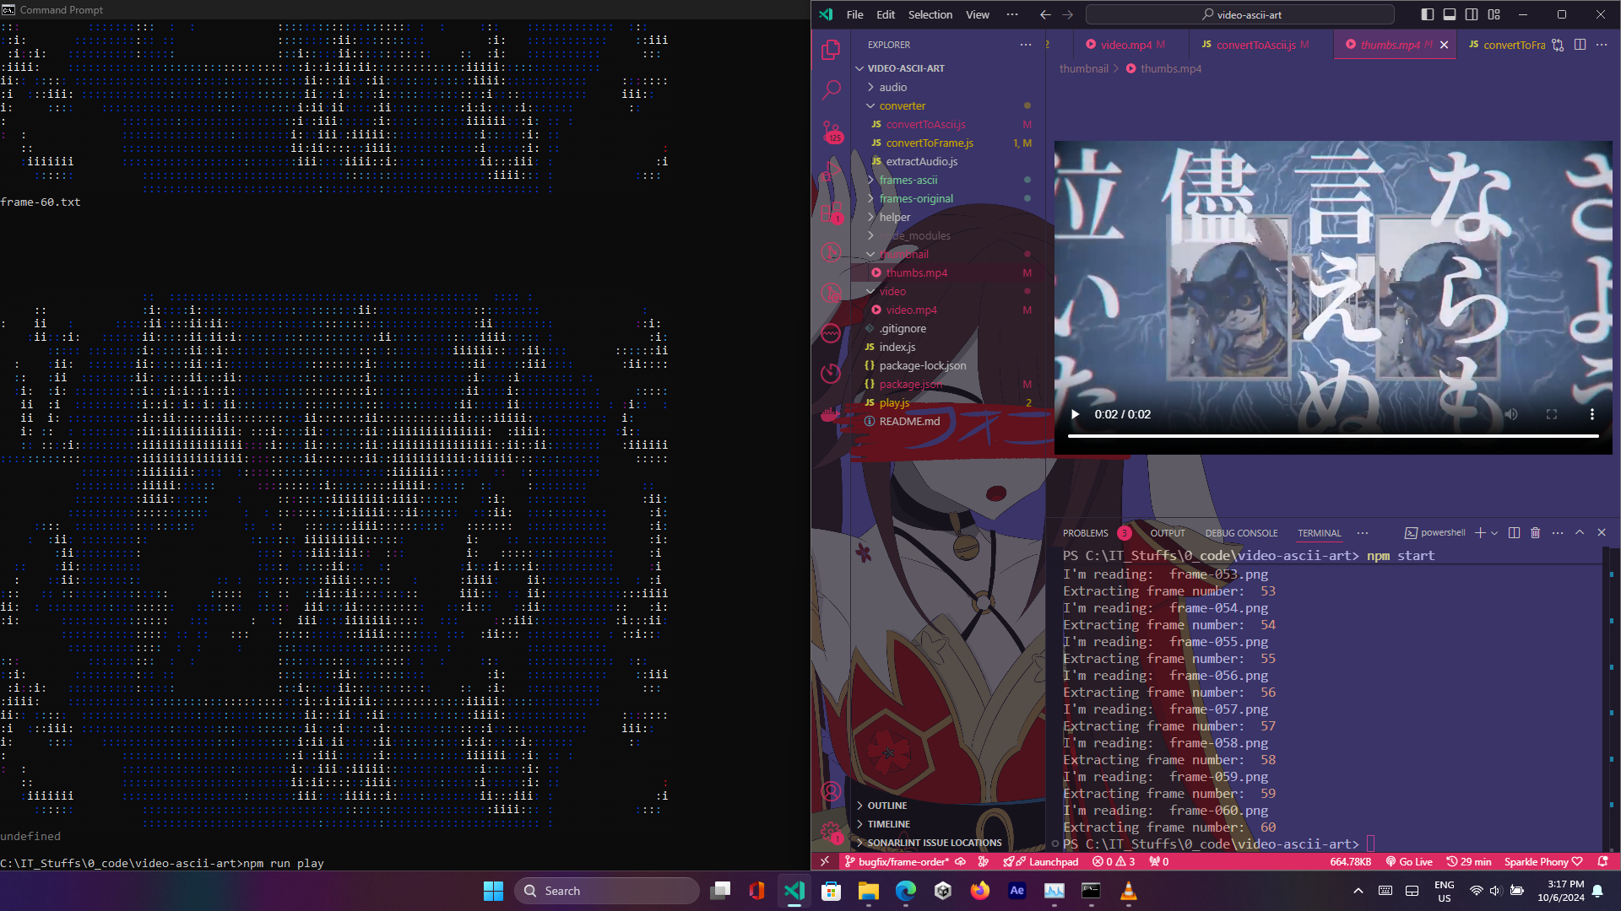The height and width of the screenshot is (911, 1621).
Task: Switch to the DEBUG CONSOLE tab
Action: pos(1240,533)
